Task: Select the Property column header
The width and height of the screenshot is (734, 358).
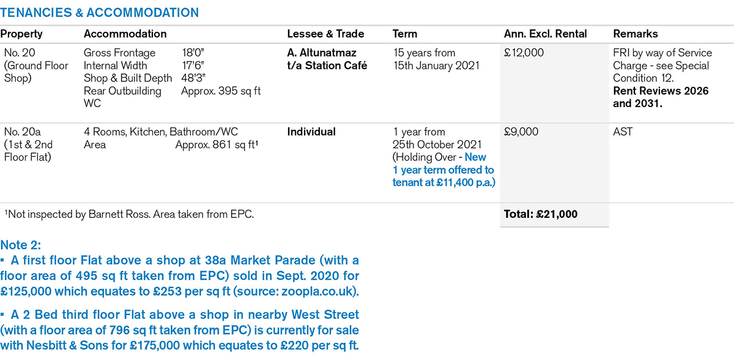Action: pyautogui.click(x=23, y=34)
